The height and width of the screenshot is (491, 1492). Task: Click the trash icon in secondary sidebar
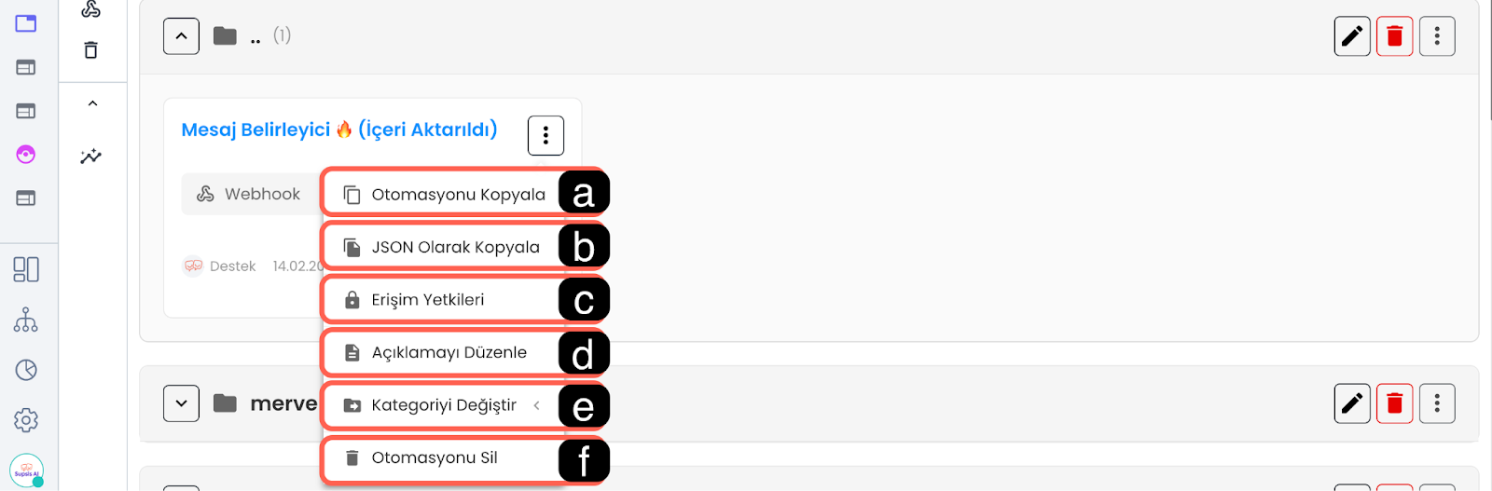[x=90, y=50]
